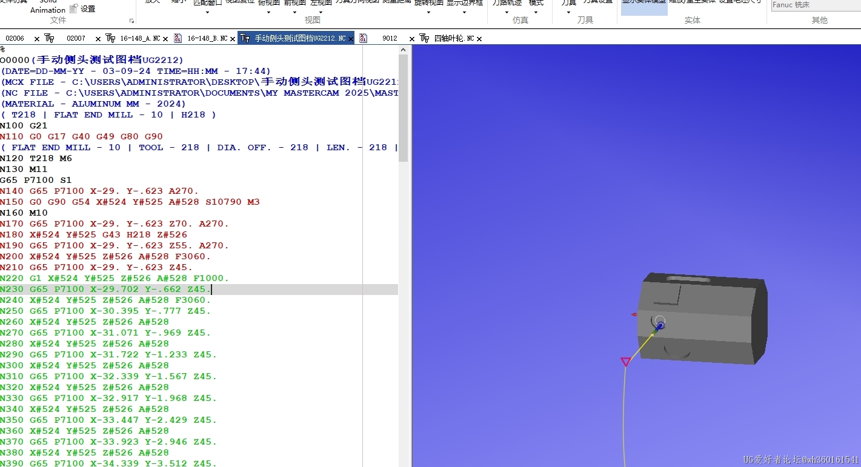
Task: Click the code editor vertical scrollbar thumb
Action: click(x=403, y=108)
